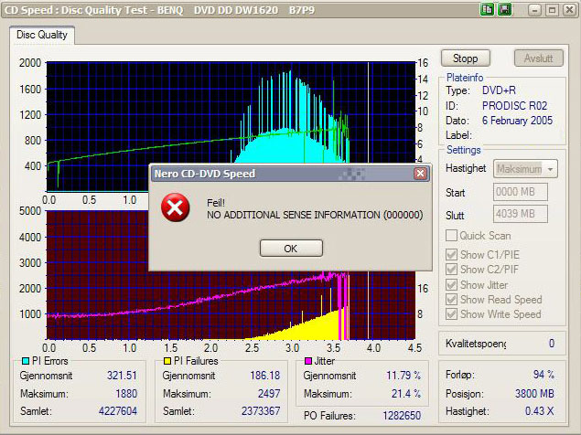The height and width of the screenshot is (435, 581).
Task: Click the DVD+R disc type value
Action: [499, 90]
